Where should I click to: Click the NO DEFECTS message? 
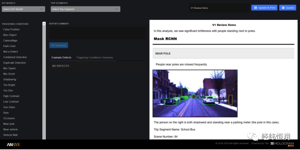(61, 66)
